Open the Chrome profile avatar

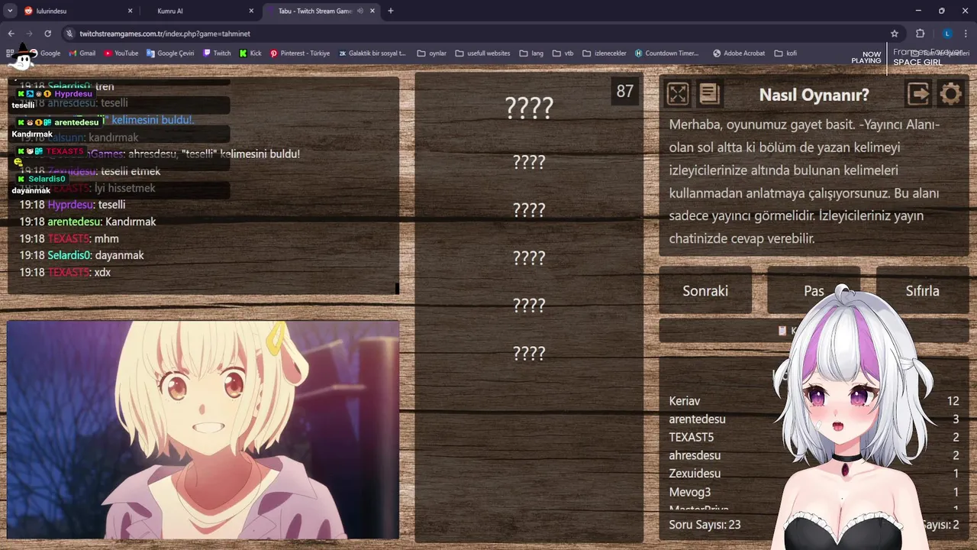pyautogui.click(x=947, y=34)
